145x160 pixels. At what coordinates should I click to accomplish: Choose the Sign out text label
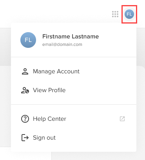[44, 138]
